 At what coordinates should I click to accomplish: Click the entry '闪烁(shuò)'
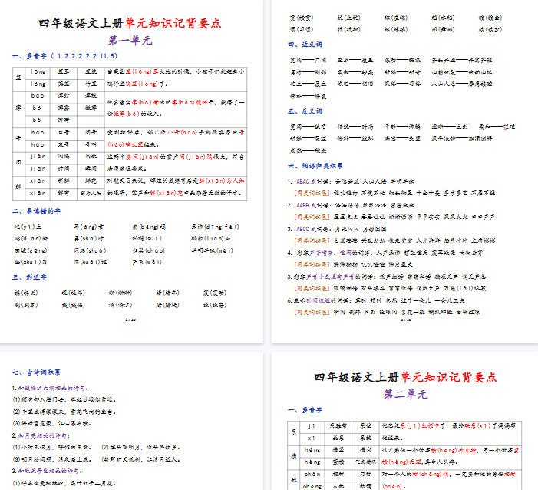click(x=90, y=250)
